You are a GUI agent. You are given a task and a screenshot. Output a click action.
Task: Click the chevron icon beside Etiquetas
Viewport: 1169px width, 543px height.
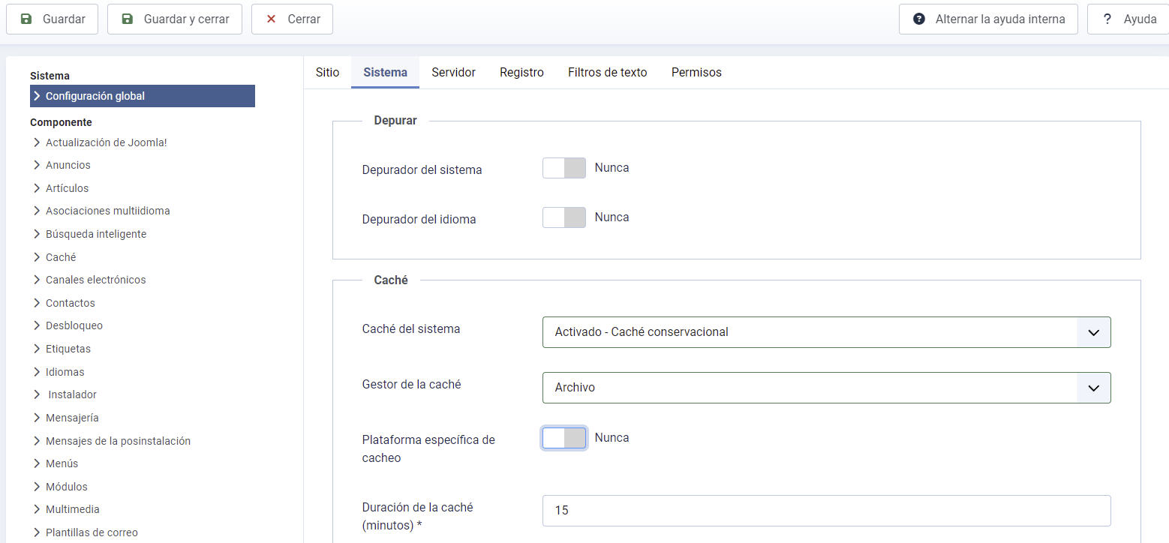point(37,349)
